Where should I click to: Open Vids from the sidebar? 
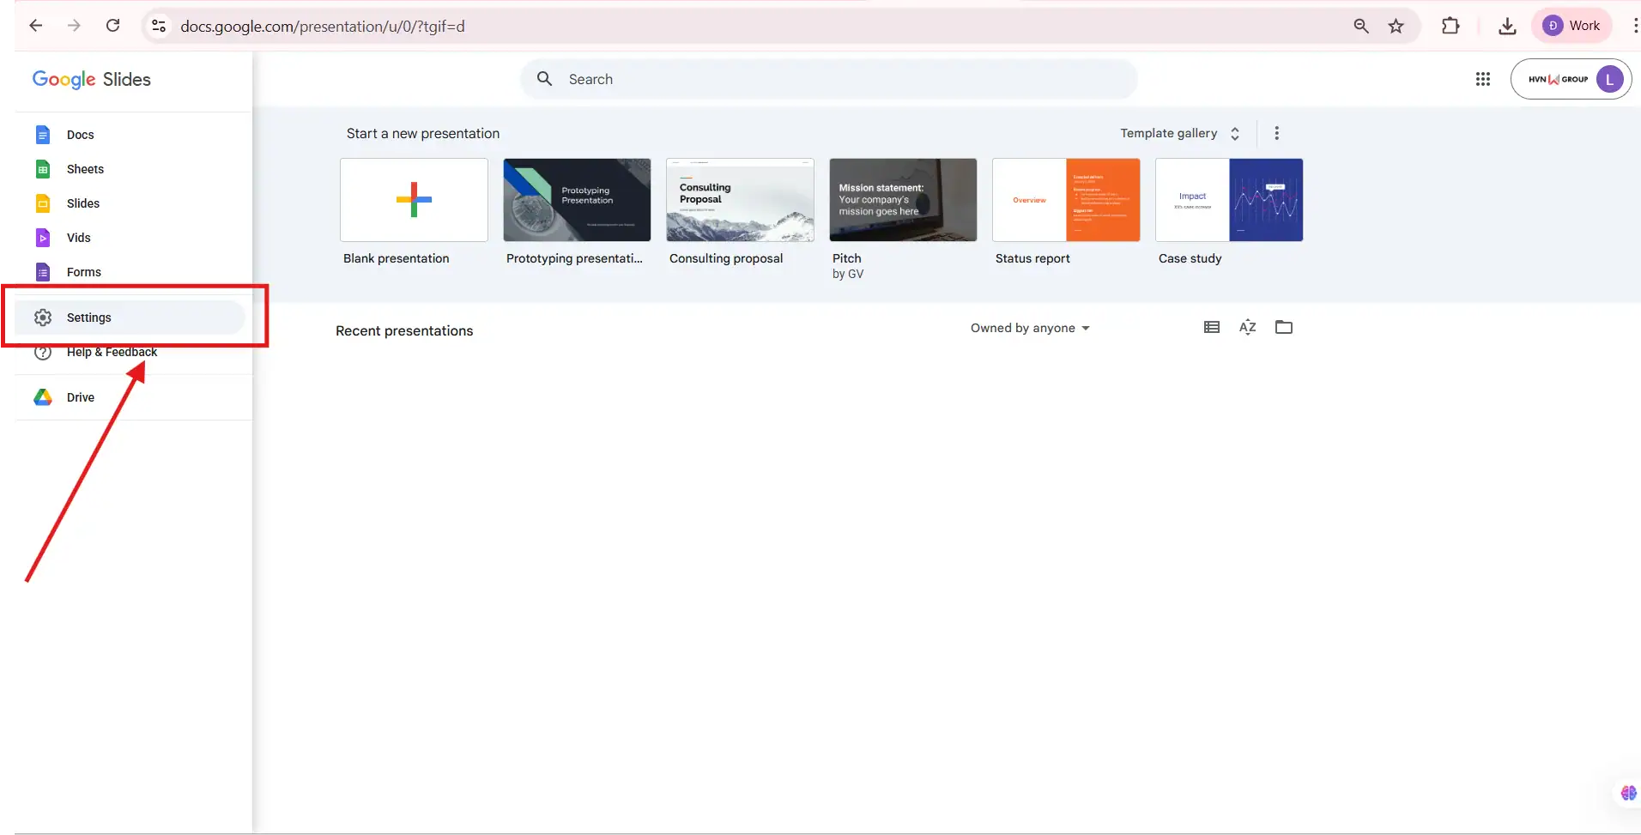(x=77, y=238)
